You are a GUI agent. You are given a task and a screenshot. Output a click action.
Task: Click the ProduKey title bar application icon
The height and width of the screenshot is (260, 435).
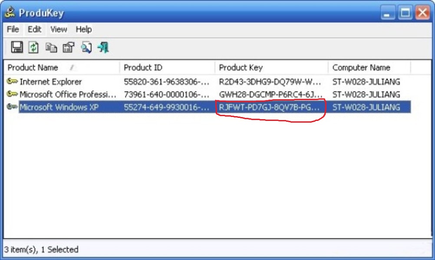[10, 12]
